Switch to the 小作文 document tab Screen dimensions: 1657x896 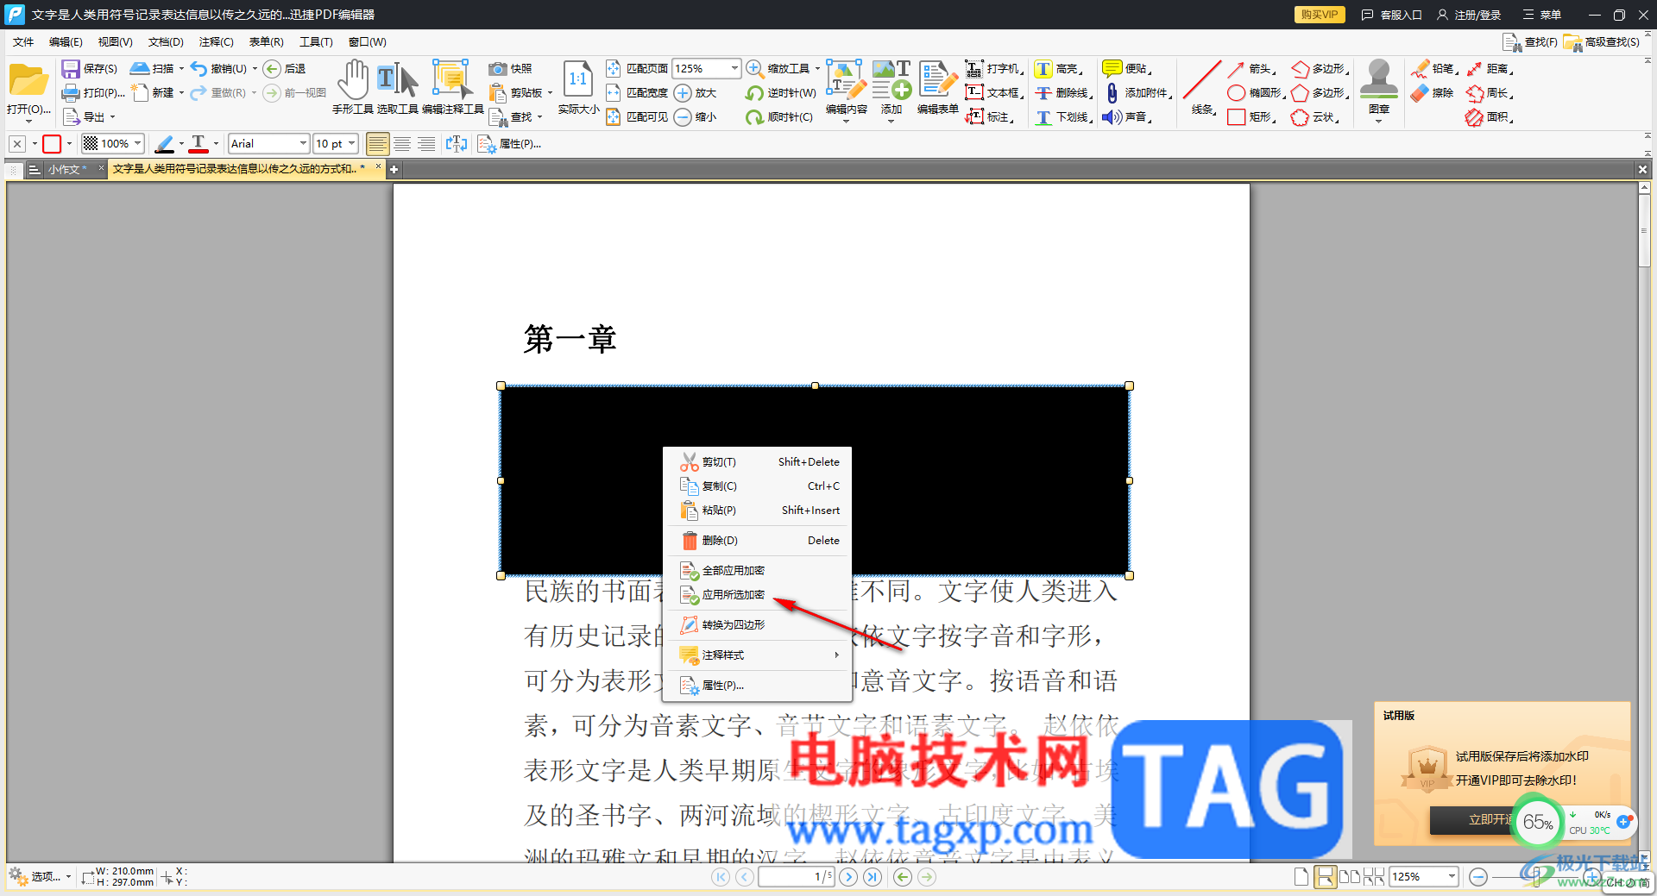pyautogui.click(x=66, y=169)
